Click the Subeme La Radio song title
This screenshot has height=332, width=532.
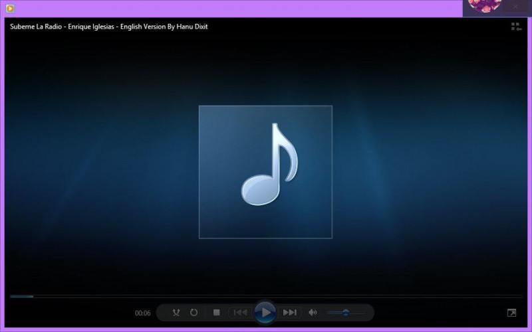tap(108, 27)
